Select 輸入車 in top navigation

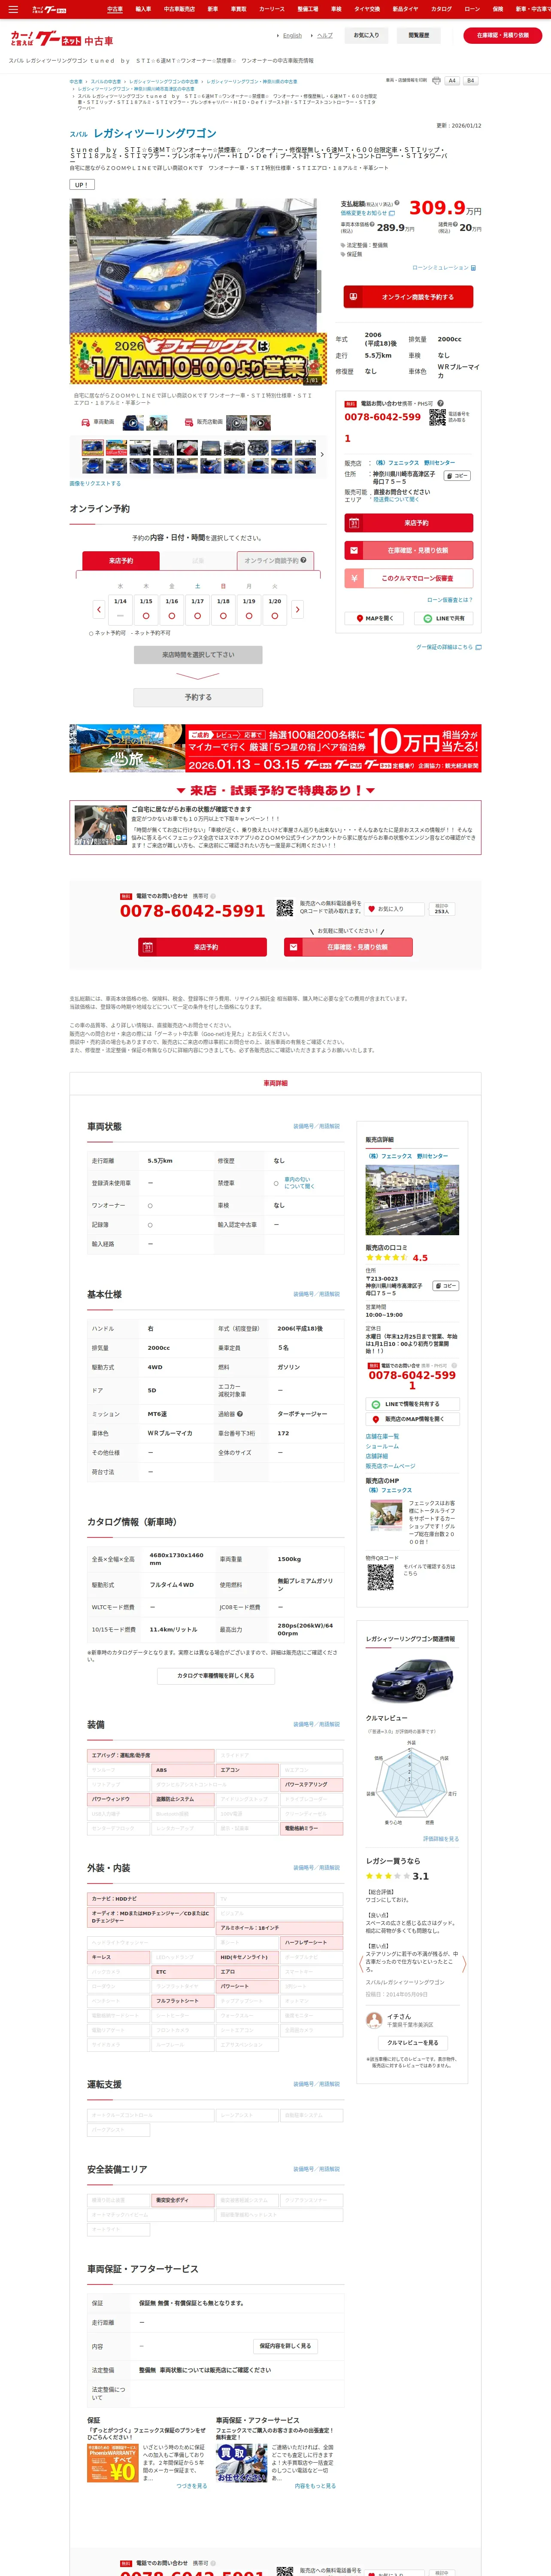[x=143, y=9]
